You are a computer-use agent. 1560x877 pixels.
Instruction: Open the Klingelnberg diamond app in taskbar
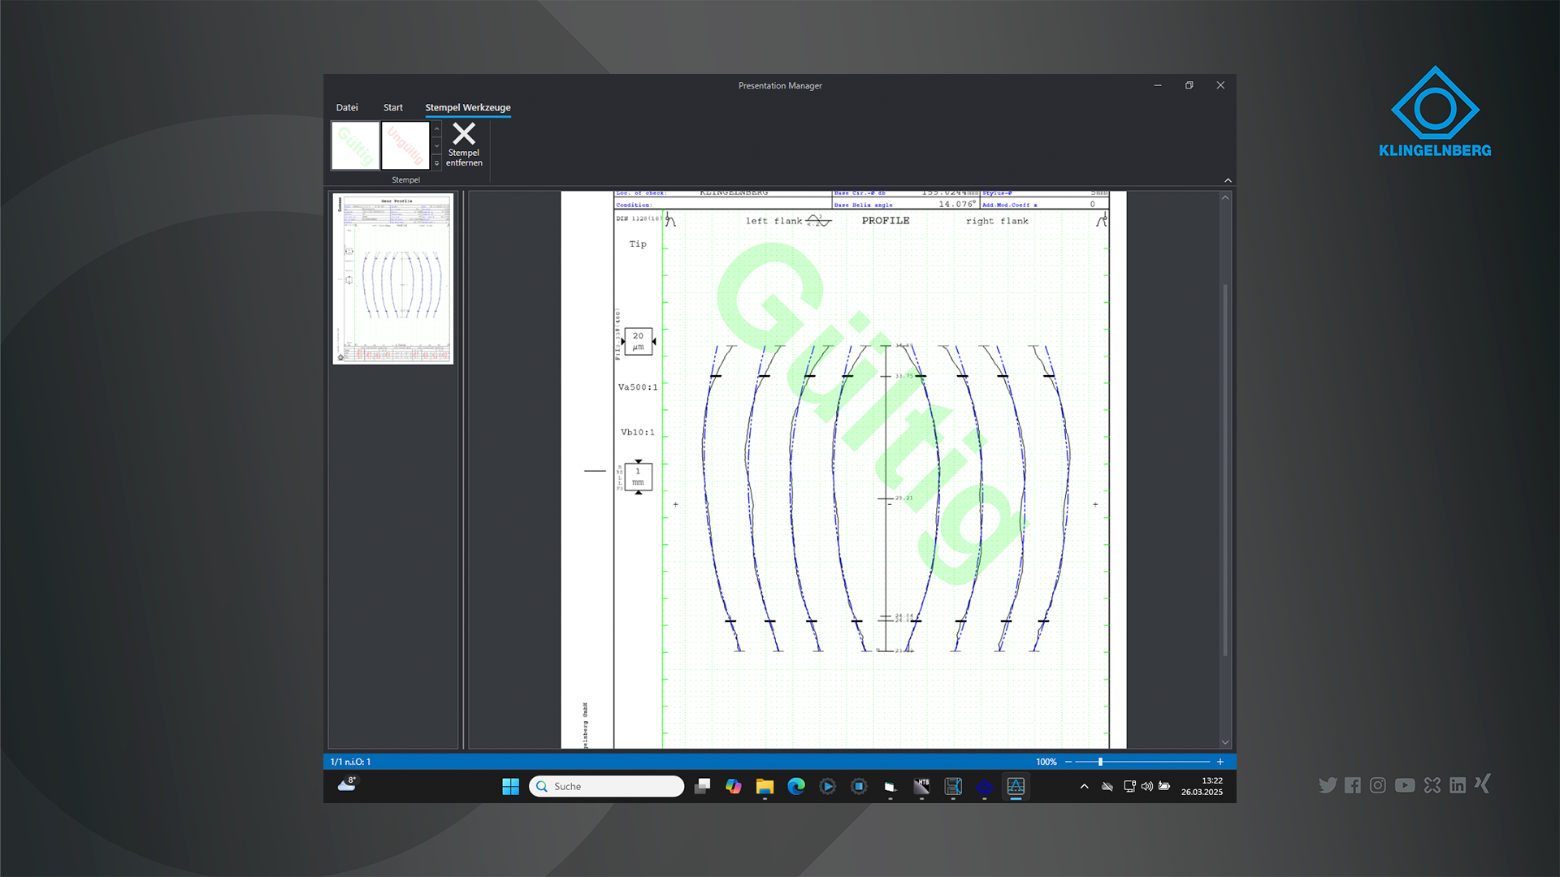tap(985, 786)
